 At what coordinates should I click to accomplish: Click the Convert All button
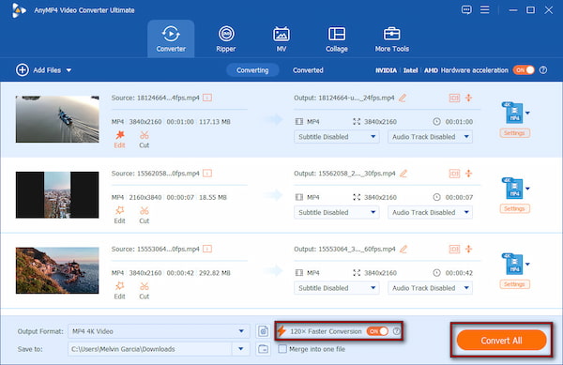(x=501, y=341)
